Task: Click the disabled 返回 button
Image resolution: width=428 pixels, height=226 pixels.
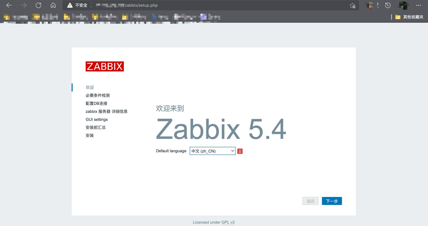Action: [310, 201]
